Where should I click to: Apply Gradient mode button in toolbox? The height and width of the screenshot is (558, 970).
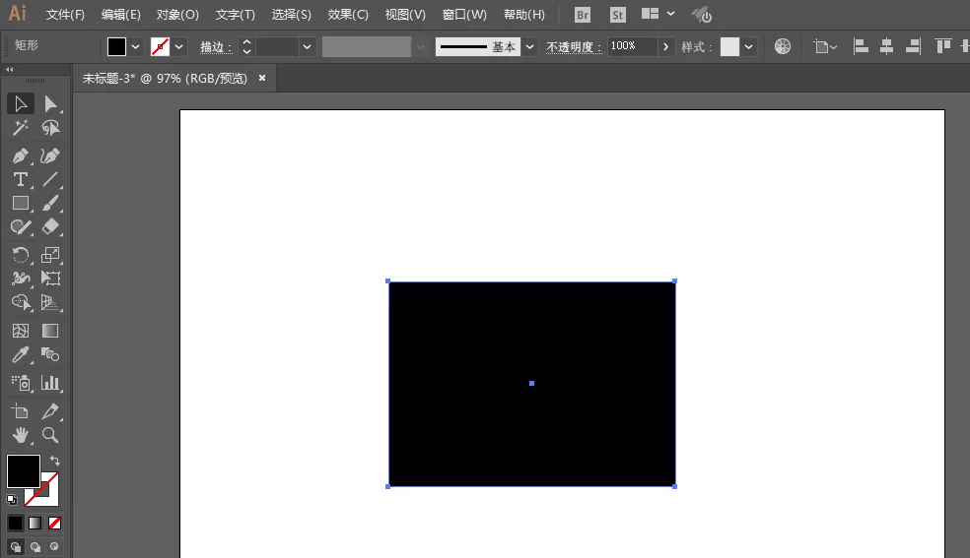[35, 524]
